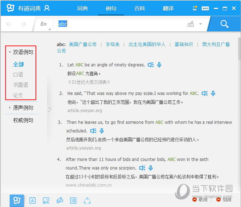Image resolution: width=241 pixels, height=207 pixels.
Task: Open the wordbook icon with letter A
Action: point(32,201)
